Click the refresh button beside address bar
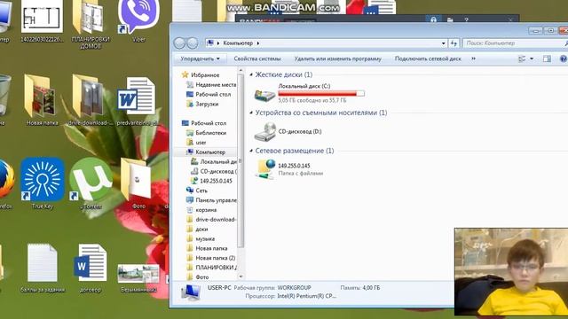This screenshot has height=319, width=568. point(454,43)
